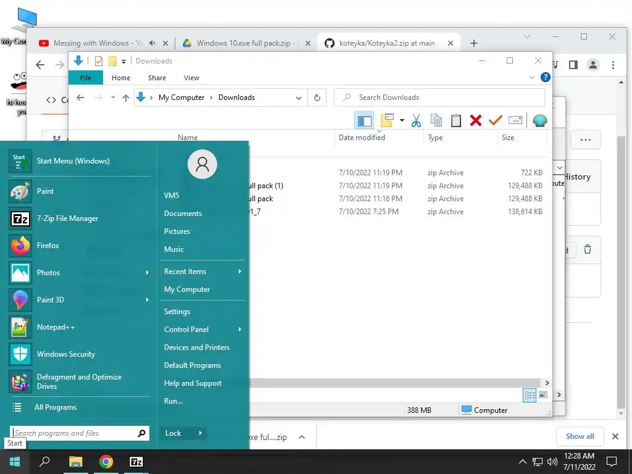Mute the Messing with Windows YouTube tab
632x474 pixels.
click(152, 43)
